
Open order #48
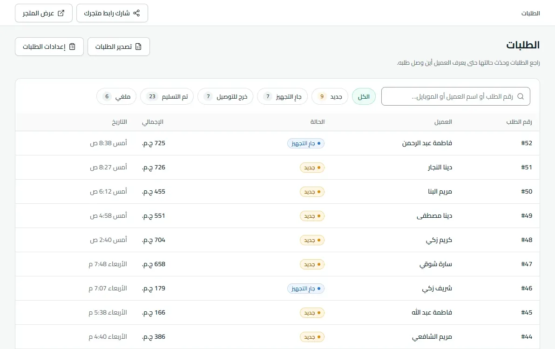point(527,240)
